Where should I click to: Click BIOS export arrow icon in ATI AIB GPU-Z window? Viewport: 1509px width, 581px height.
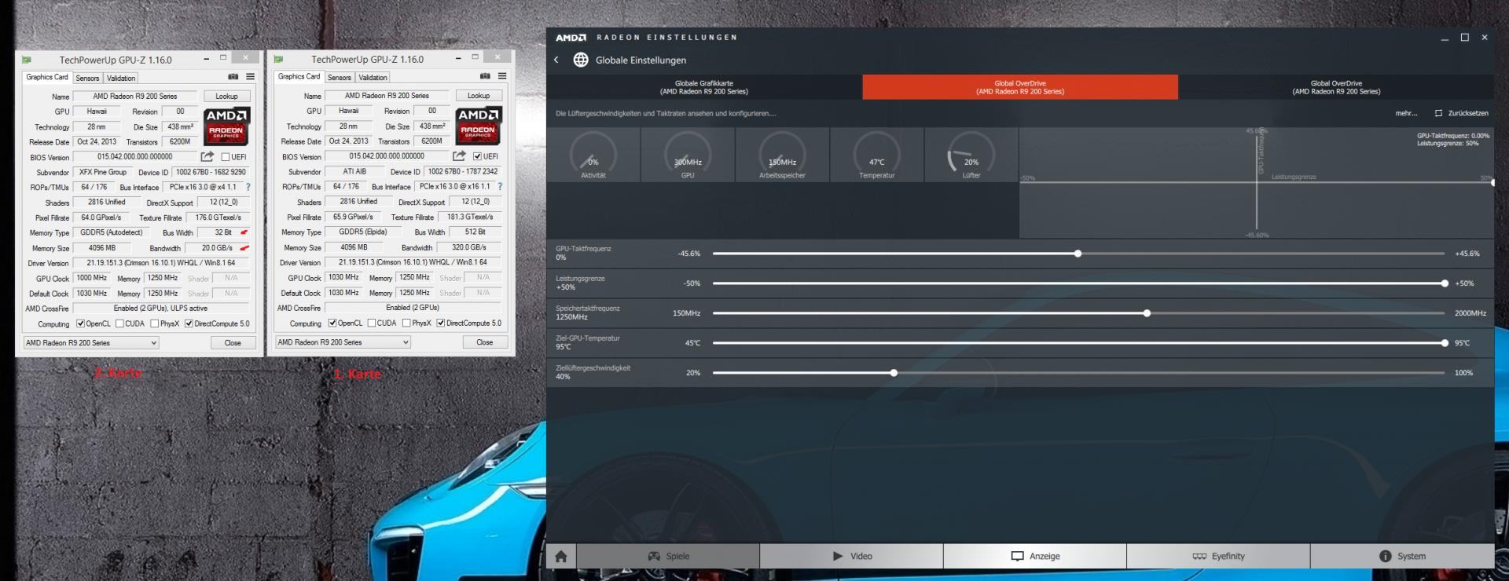pos(459,155)
